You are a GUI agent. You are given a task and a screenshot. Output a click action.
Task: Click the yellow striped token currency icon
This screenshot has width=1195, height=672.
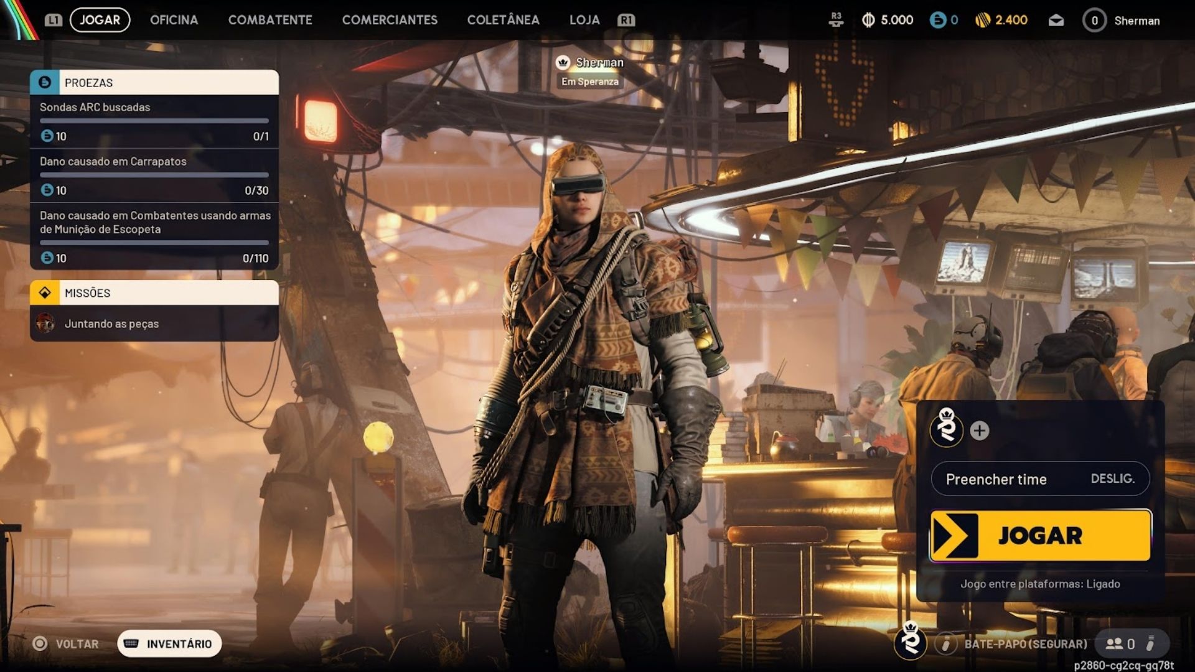click(982, 21)
